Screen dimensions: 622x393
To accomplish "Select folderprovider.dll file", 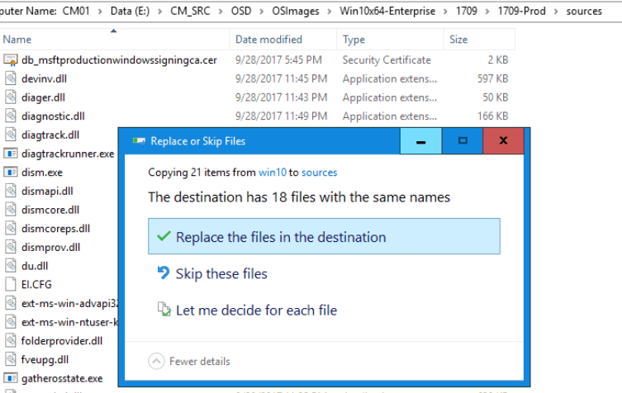I will (x=62, y=341).
